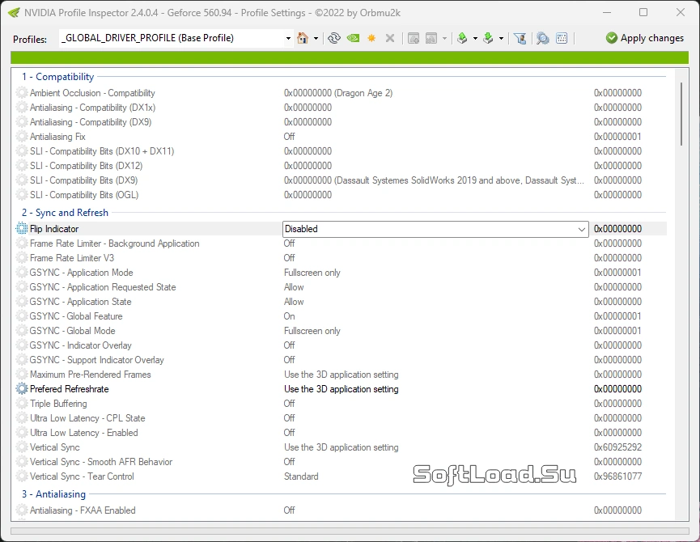700x542 pixels.
Task: Click the gear icon beside Maximum Pre-Rendered Frames
Action: coord(22,375)
